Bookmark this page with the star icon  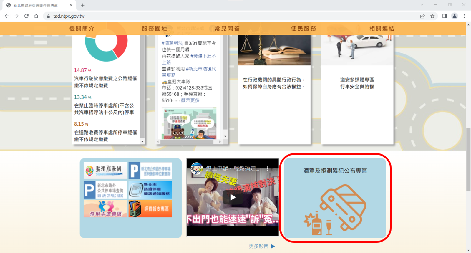[x=432, y=16]
